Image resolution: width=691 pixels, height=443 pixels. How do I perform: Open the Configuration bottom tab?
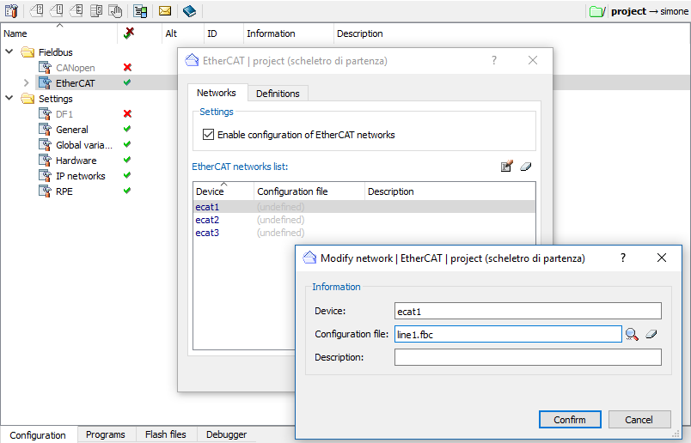click(38, 435)
